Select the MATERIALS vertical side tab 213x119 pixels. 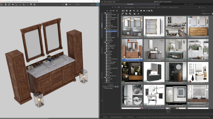[102, 50]
